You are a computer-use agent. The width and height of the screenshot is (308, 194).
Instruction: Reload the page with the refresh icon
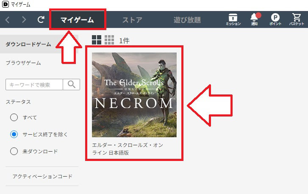[41, 19]
